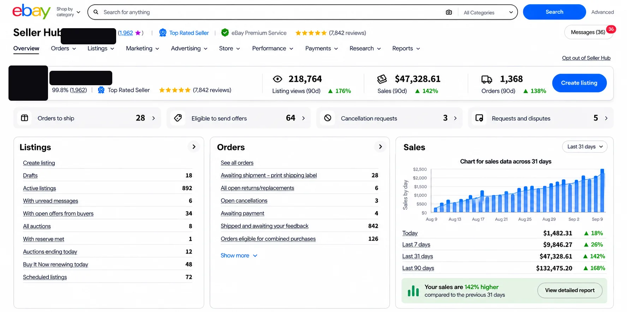
Task: Expand the Shop by category dropdown
Action: (68, 12)
